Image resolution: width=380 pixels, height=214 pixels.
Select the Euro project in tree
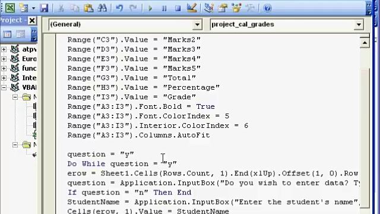coord(29,59)
